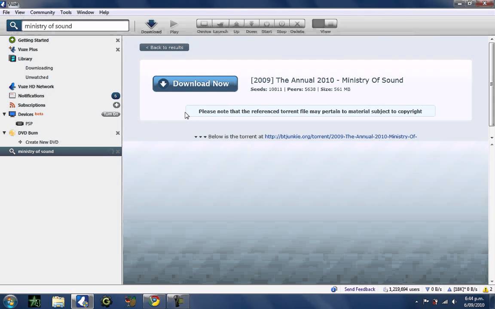Select the PSP device entry
495x309 pixels.
click(29, 124)
